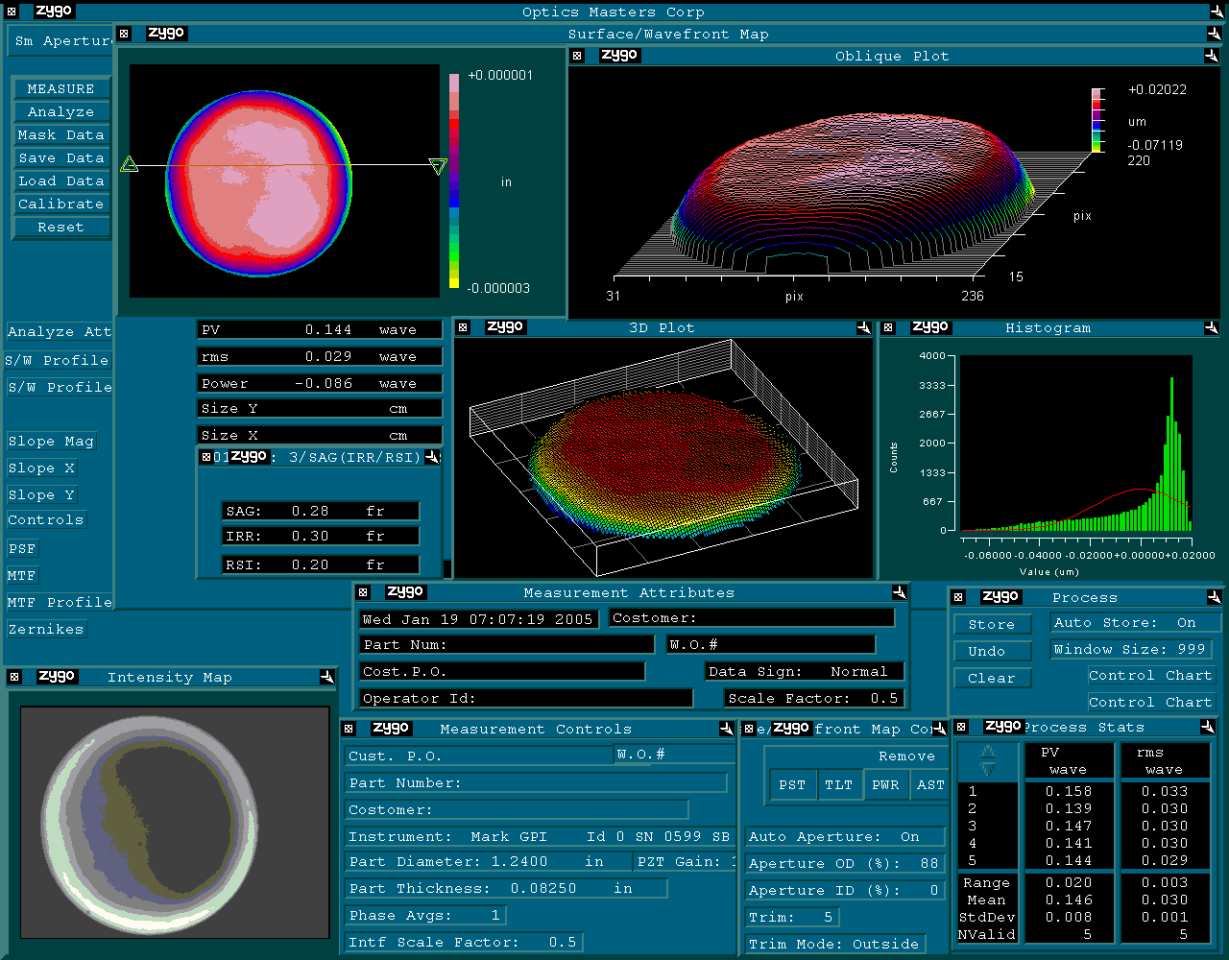Click the Oblique Plot color legend
The width and height of the screenshot is (1229, 960).
point(1096,120)
